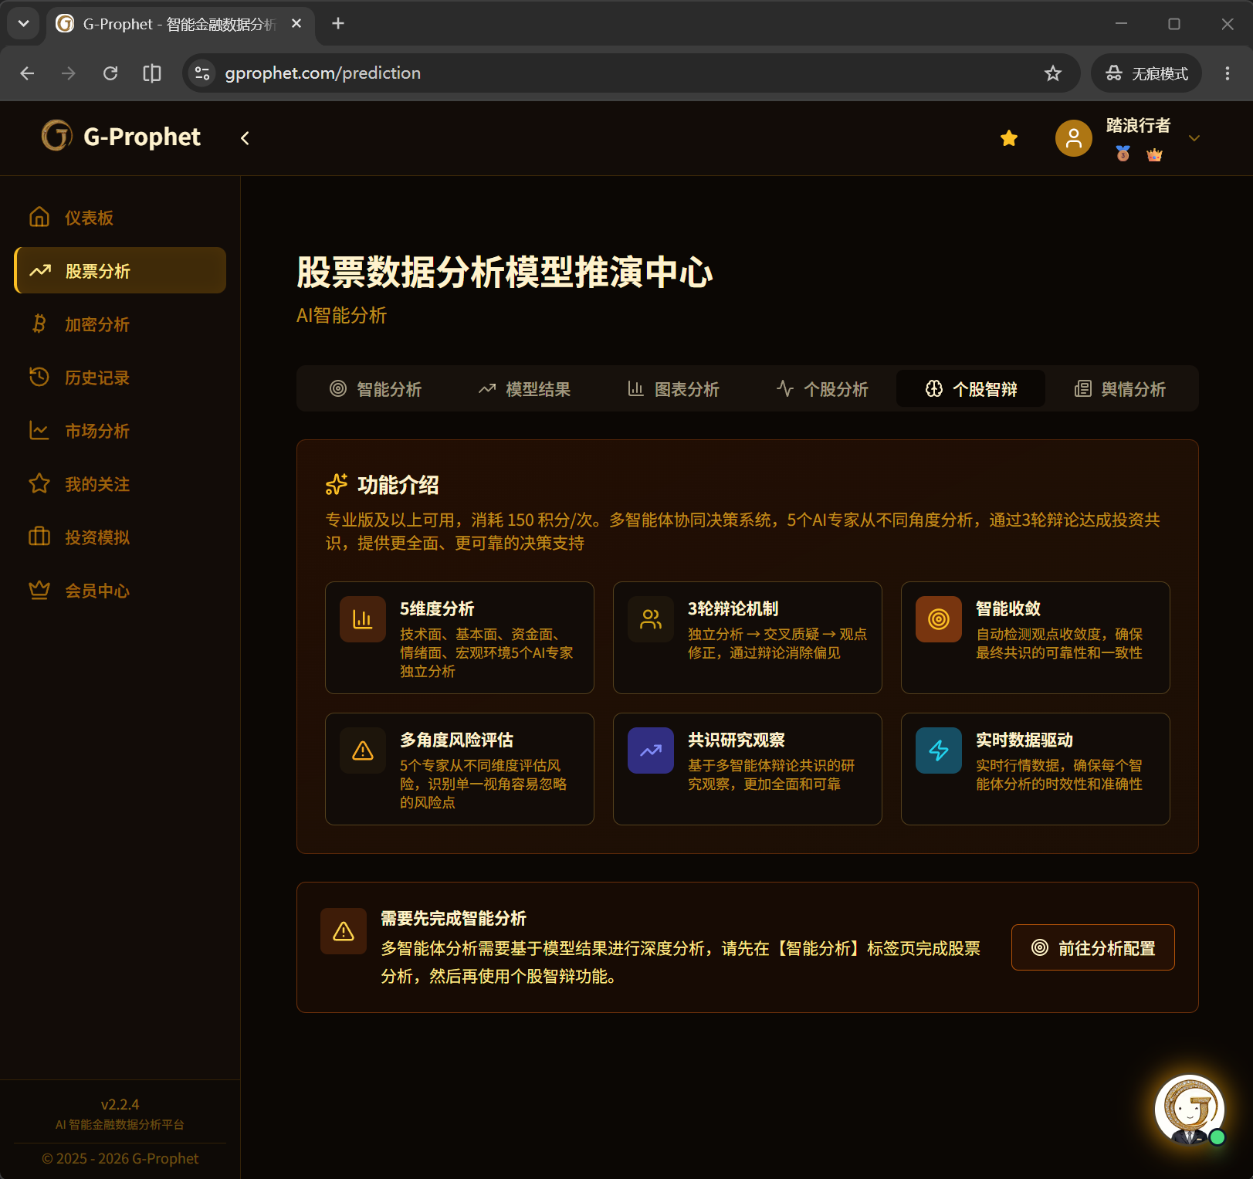Open the 无痕模式 incognito indicator
The image size is (1253, 1179).
point(1146,73)
